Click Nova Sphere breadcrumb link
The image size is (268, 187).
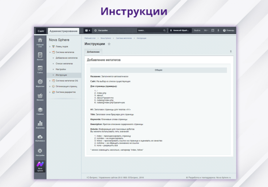pos(105,38)
